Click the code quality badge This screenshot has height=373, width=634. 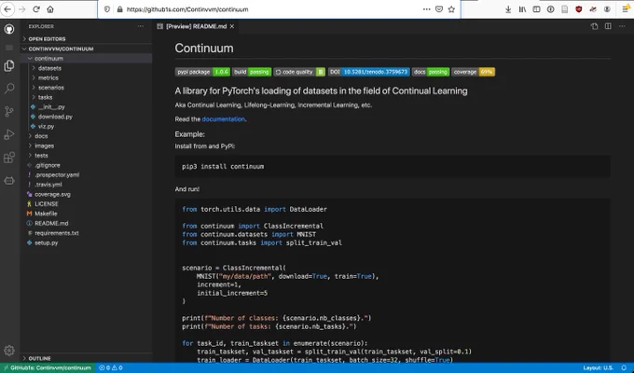point(299,72)
